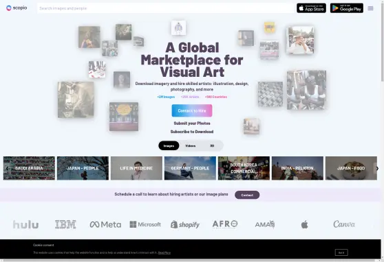Viewport: 384px width, 262px height.
Task: Open the Saudi Arabia collection card
Action: [29, 168]
